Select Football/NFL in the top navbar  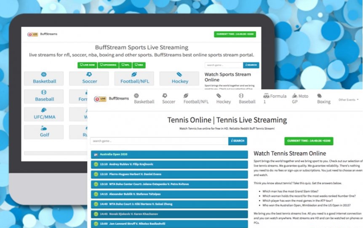tap(196, 99)
